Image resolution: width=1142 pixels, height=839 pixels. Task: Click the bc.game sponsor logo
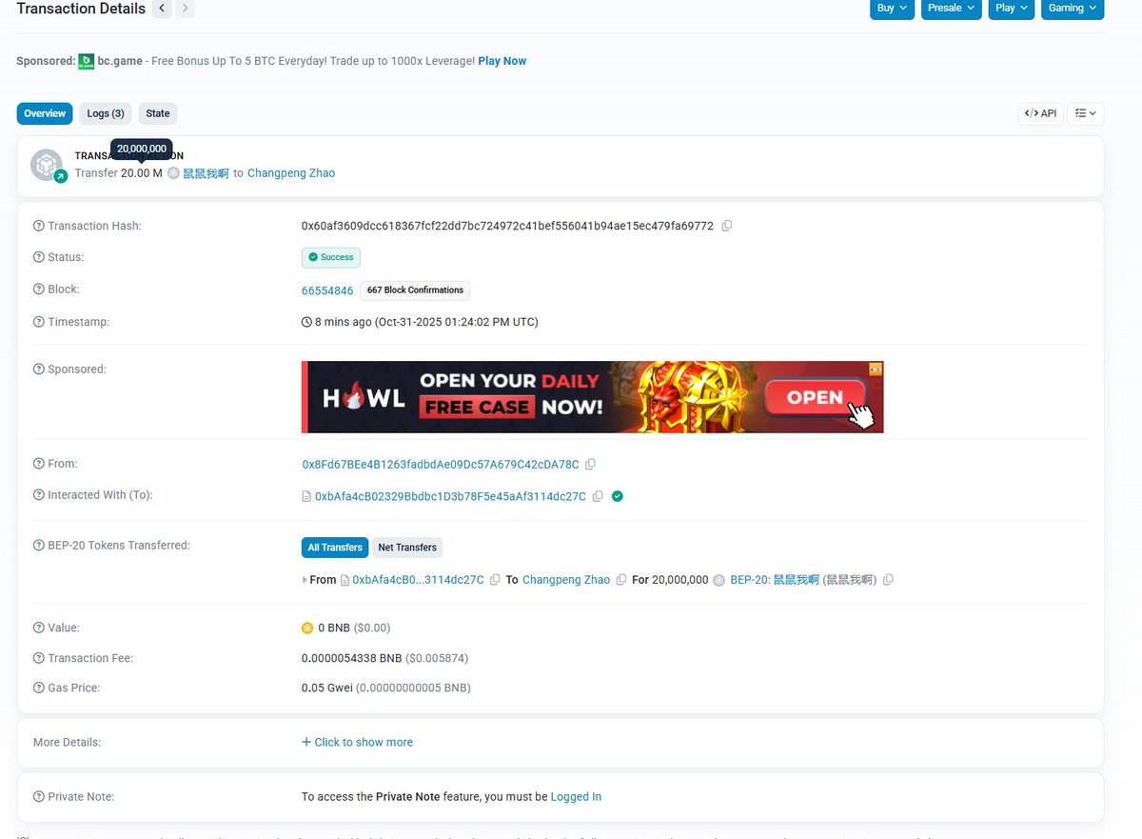click(86, 61)
